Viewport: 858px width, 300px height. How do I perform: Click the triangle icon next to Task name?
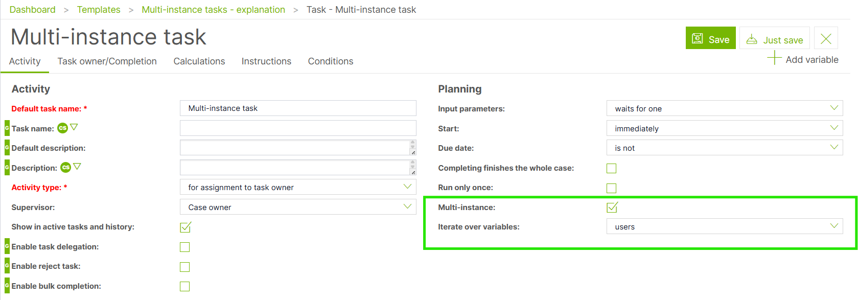[74, 127]
